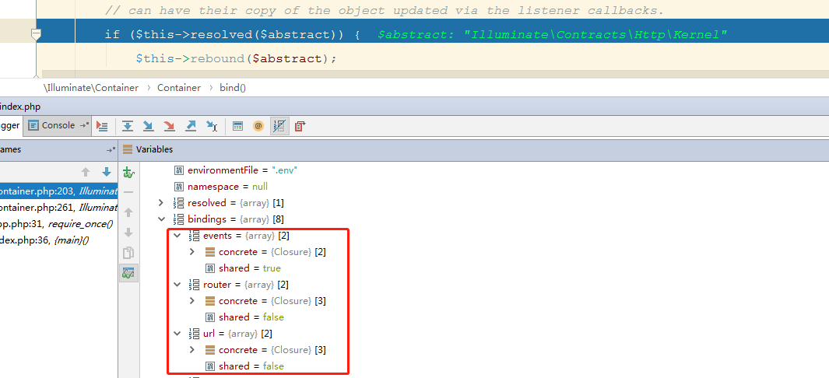This screenshot has height=378, width=829.
Task: Click the url = {array} [2] label
Action: (238, 334)
